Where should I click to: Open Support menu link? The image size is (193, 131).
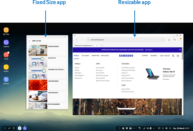[x=145, y=56]
